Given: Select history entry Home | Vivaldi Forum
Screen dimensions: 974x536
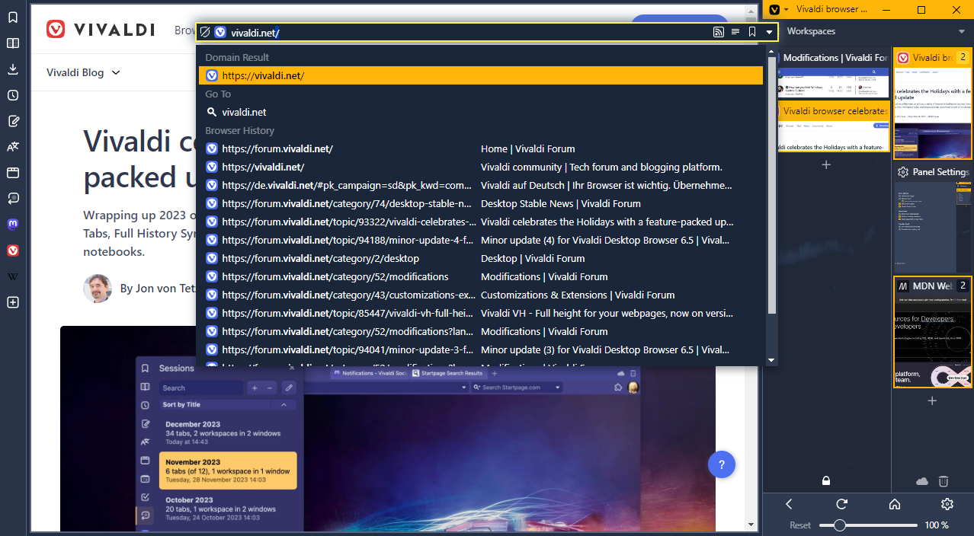Looking at the screenshot, I should pyautogui.click(x=481, y=148).
